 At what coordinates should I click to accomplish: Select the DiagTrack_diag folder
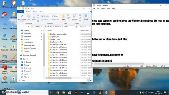pos(55,39)
